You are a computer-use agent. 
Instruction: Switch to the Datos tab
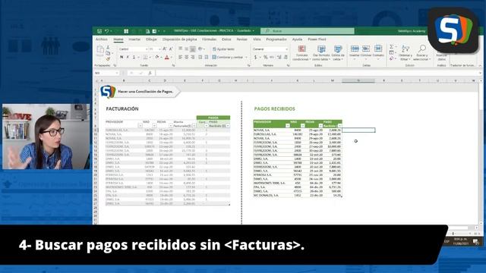click(x=226, y=39)
